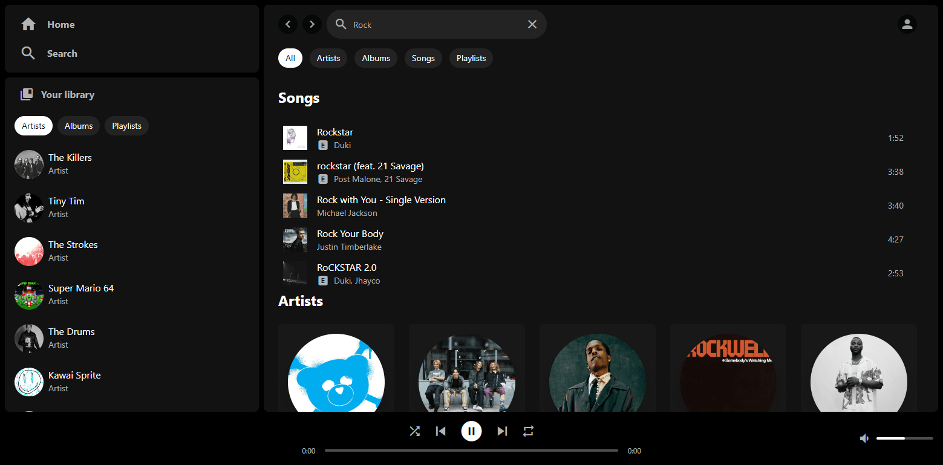This screenshot has width=943, height=465.
Task: Clear the search query with X
Action: 532,24
